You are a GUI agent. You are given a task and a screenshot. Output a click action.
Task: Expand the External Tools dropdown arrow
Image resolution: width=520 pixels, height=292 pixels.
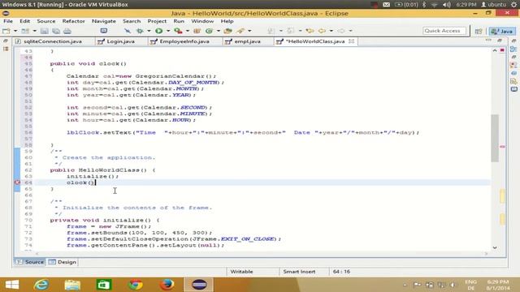tap(188, 31)
